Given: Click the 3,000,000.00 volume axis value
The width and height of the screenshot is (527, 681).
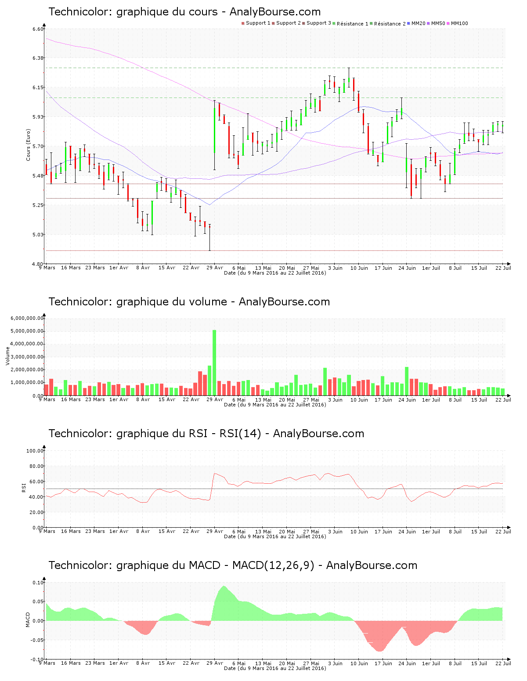Looking at the screenshot, I should tap(27, 357).
